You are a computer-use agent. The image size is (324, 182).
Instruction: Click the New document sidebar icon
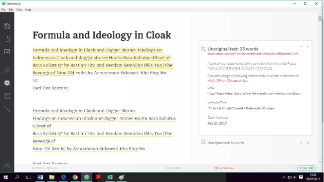(x=7, y=39)
